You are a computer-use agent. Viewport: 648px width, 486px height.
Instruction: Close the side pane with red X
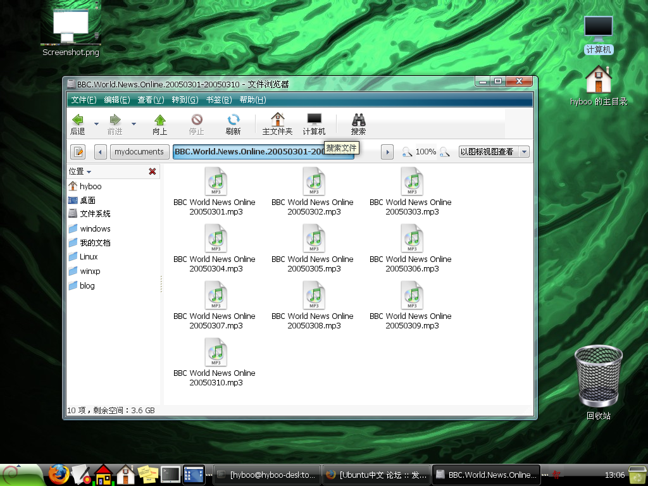tap(153, 171)
